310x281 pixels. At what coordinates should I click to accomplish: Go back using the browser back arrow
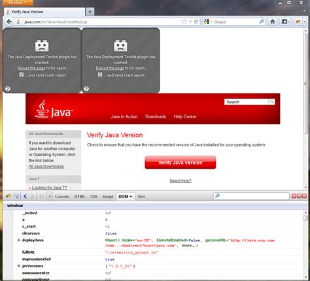pyautogui.click(x=9, y=22)
